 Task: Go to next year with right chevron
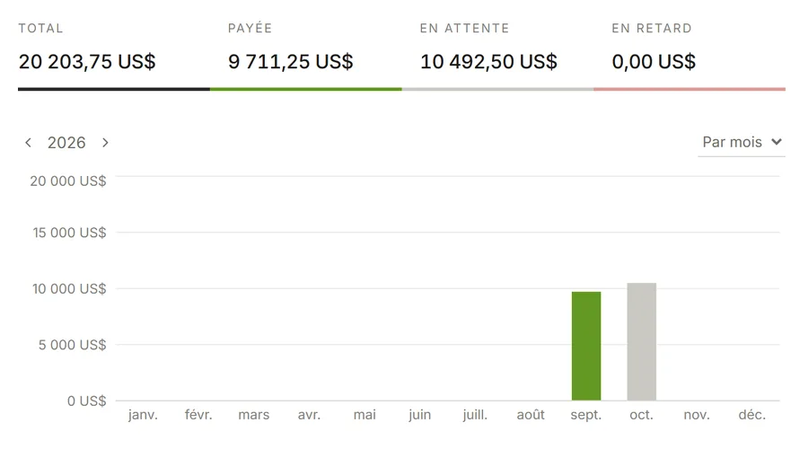pos(105,143)
